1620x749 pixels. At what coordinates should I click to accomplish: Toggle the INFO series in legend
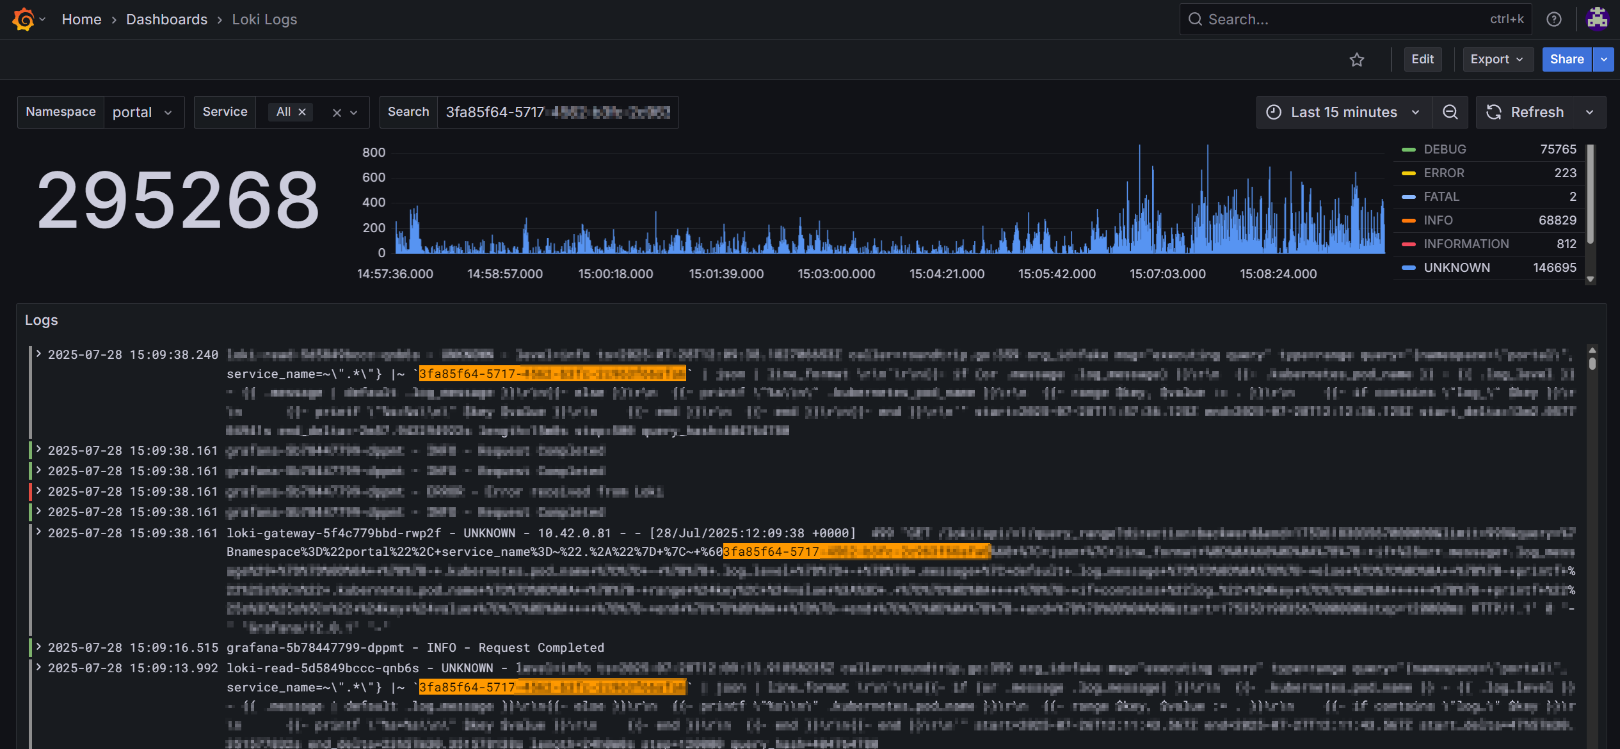1438,220
